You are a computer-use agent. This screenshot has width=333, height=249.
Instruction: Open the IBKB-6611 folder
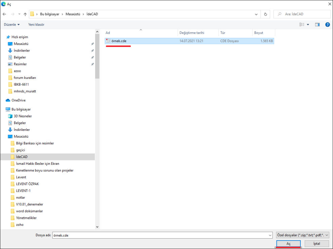point(21,85)
